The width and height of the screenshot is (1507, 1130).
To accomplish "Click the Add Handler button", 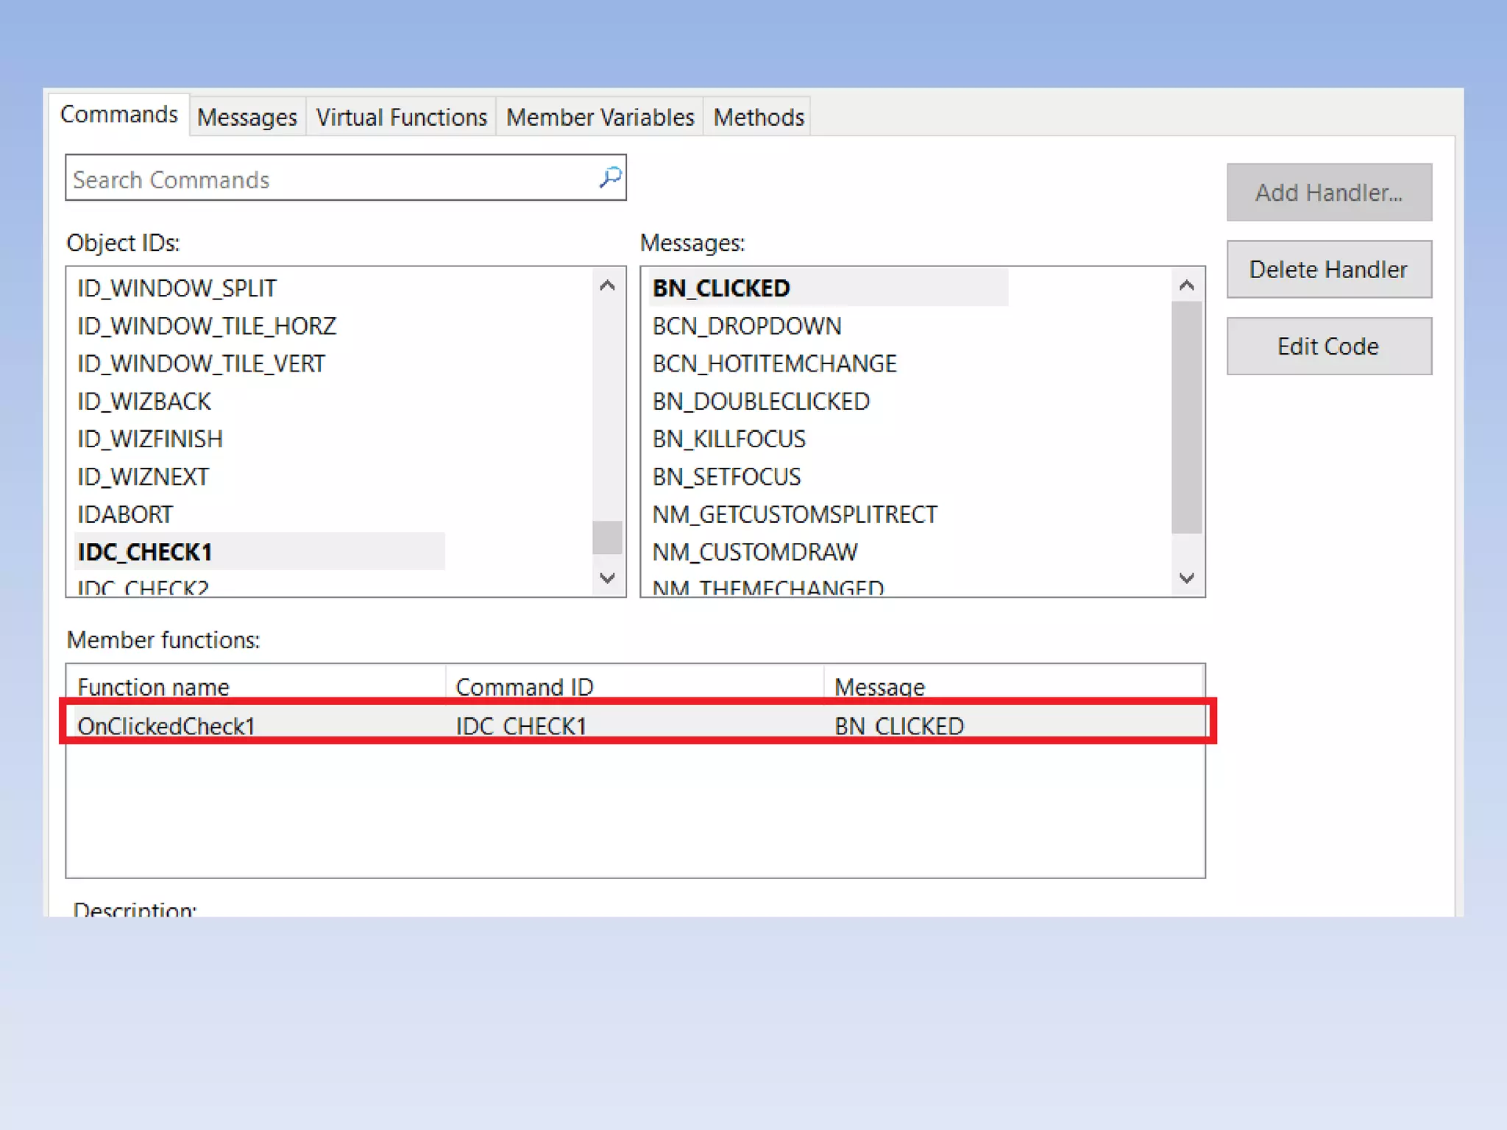I will pyautogui.click(x=1328, y=193).
